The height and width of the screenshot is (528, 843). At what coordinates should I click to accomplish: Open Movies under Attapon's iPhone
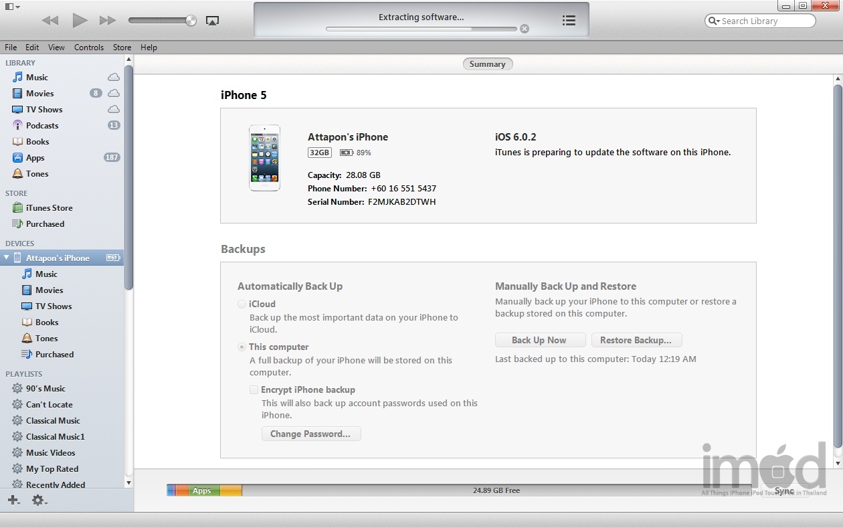coord(49,290)
